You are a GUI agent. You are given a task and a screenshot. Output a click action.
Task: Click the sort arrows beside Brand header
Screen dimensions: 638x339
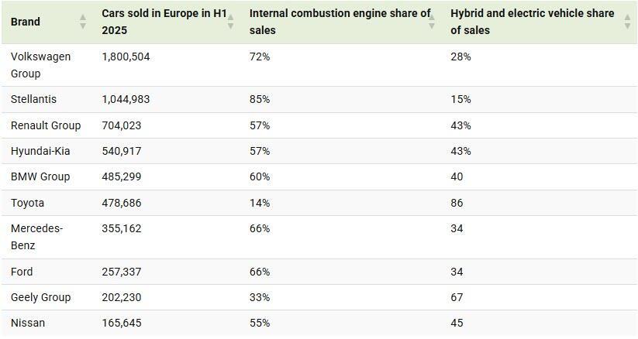(x=83, y=22)
